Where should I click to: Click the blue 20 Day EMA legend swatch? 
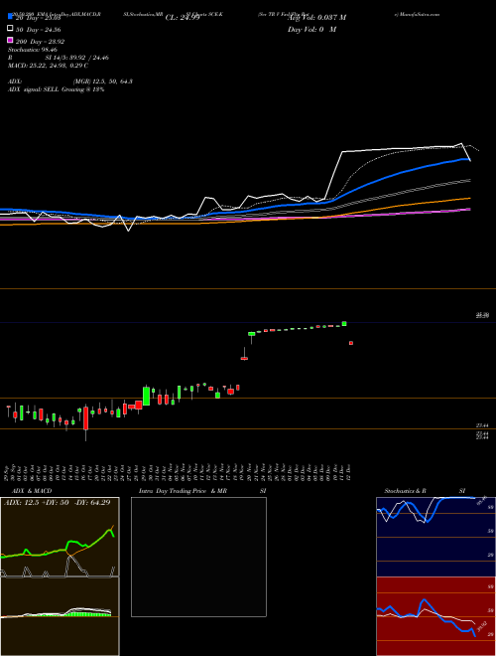pos(10,17)
